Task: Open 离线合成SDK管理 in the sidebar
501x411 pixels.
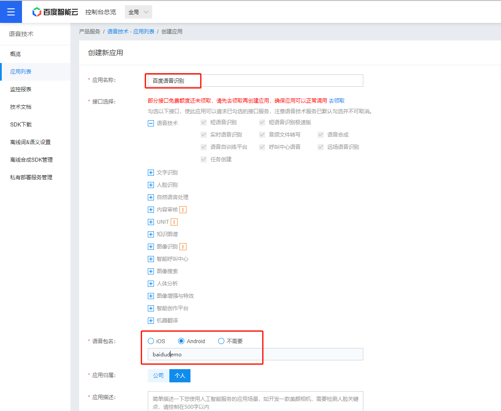Action: click(35, 160)
